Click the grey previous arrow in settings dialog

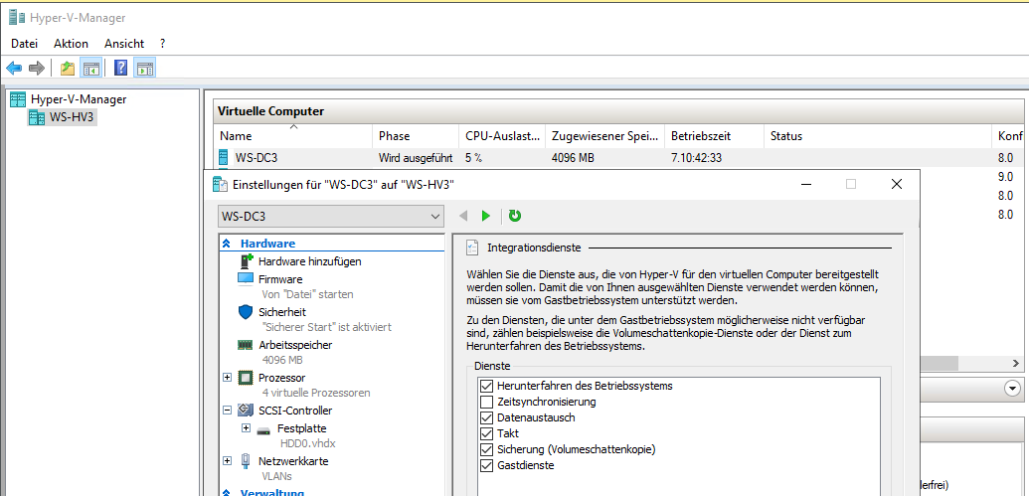[463, 216]
